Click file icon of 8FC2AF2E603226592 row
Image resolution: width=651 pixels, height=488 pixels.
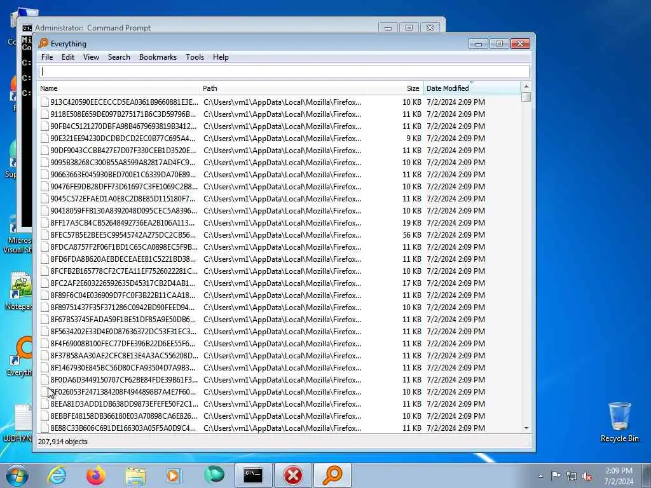[45, 283]
